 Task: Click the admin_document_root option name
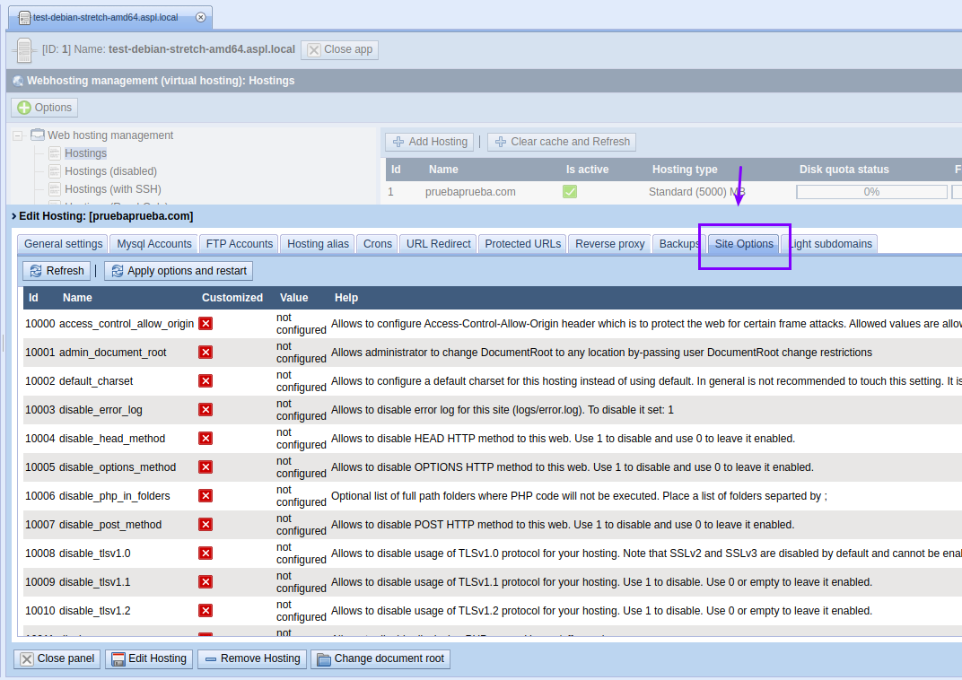click(113, 353)
